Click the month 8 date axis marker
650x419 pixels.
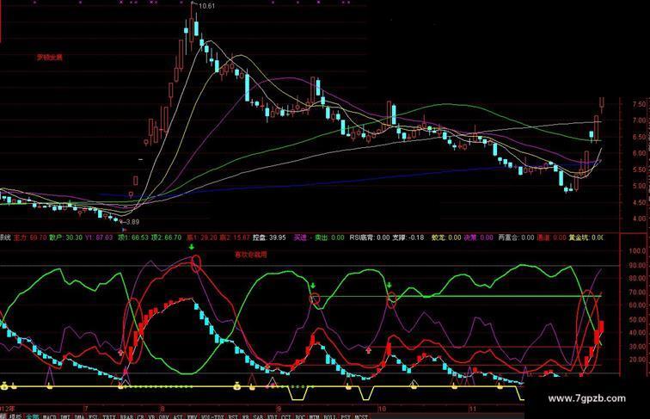(x=162, y=409)
